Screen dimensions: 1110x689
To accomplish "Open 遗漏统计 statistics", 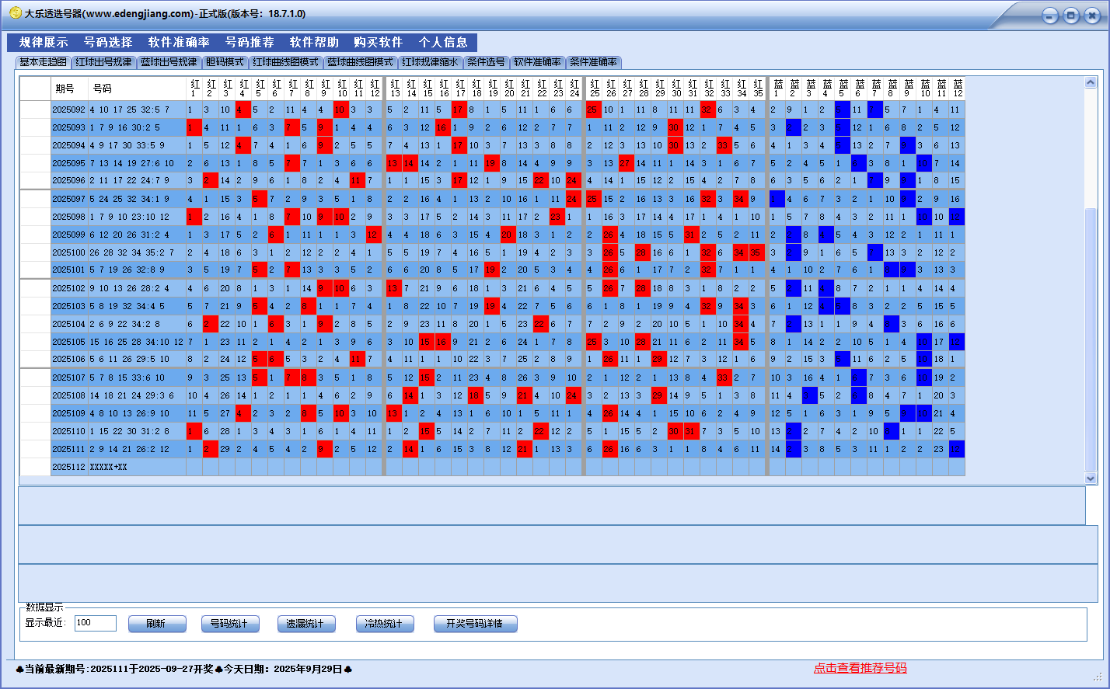I will [x=305, y=624].
